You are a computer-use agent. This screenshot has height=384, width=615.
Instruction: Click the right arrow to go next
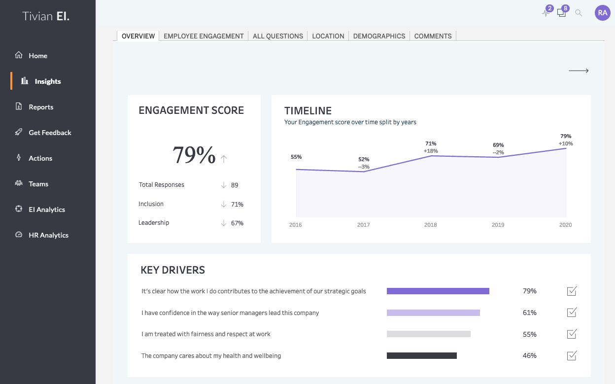click(579, 71)
